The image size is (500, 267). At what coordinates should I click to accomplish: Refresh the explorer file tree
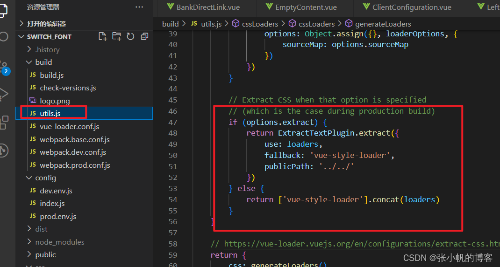point(130,36)
